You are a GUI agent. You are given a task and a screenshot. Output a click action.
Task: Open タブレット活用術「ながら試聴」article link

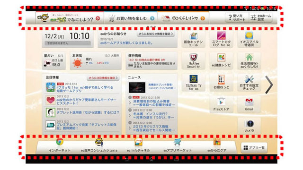[x=88, y=112]
